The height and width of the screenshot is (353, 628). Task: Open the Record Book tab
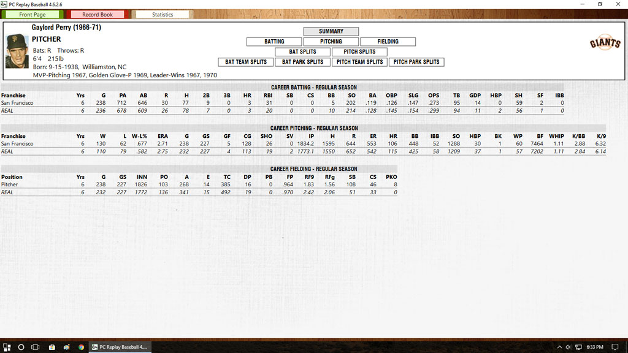click(x=98, y=14)
